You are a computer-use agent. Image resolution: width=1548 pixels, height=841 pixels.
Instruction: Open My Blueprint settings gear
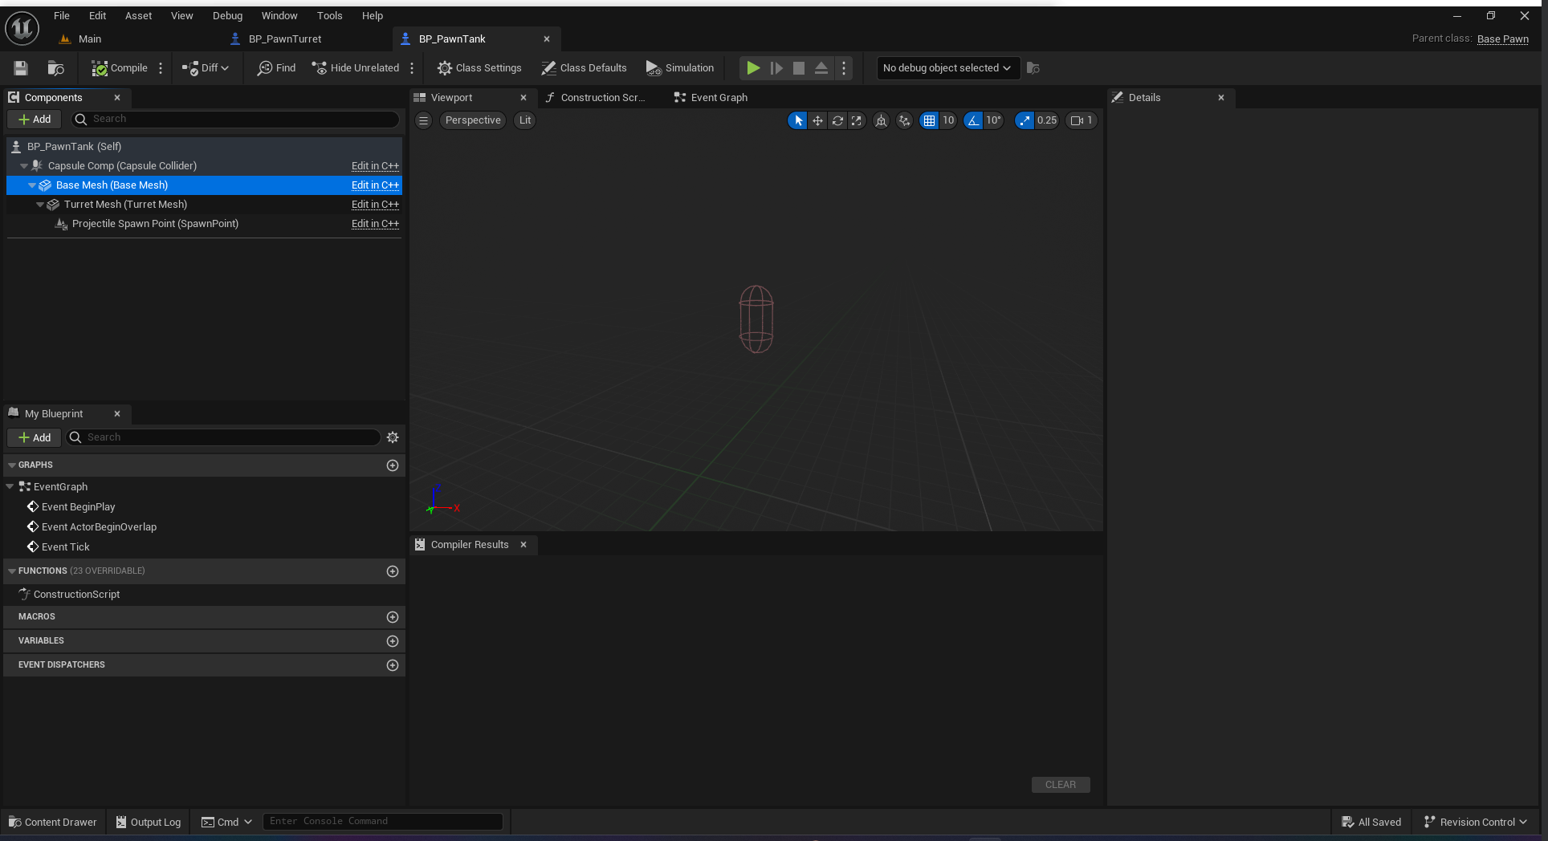coord(393,437)
